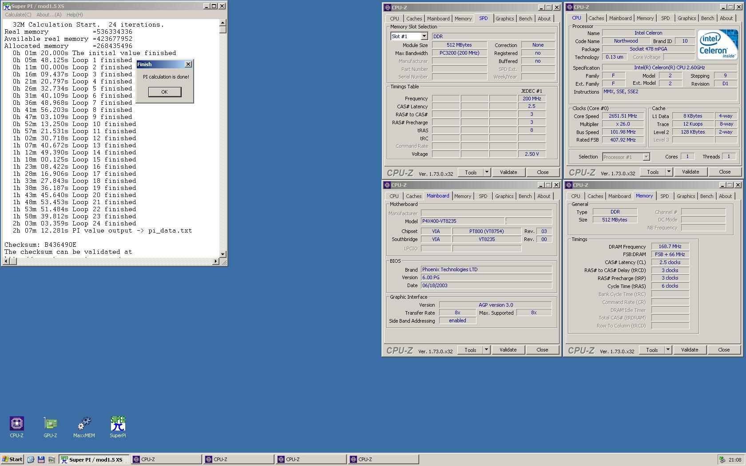Click the Start button on the taskbar

pos(12,459)
